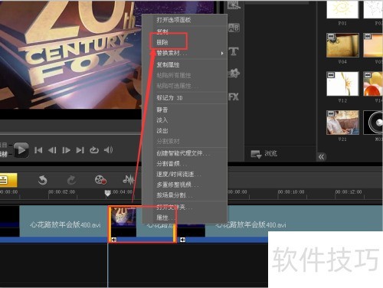Open the Transition library AB icon
The image size is (383, 288).
tap(234, 28)
